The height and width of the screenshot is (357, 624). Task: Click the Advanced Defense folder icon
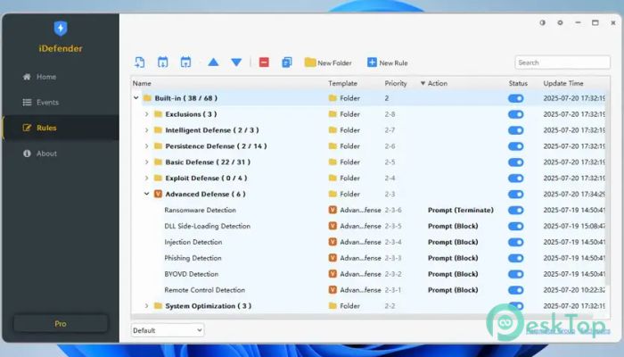pyautogui.click(x=158, y=194)
